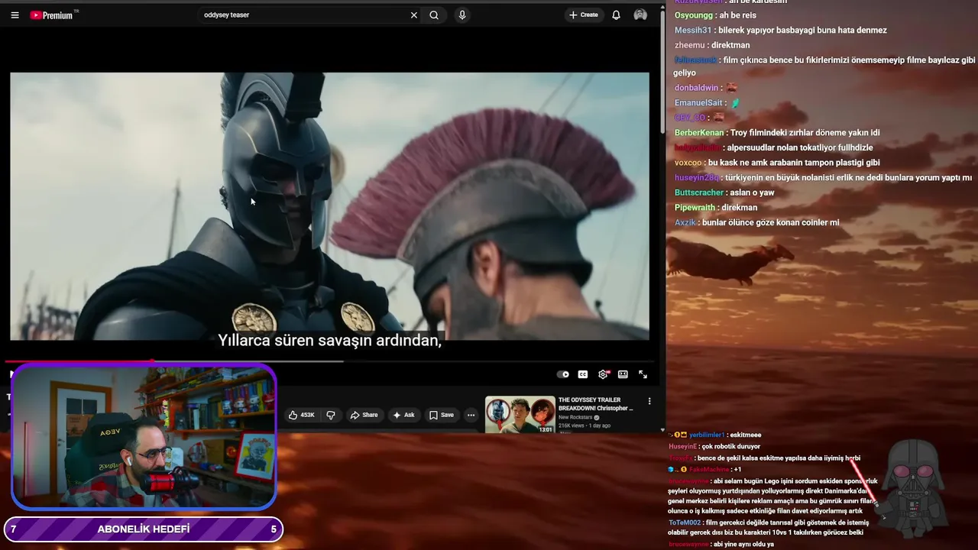Select chat user Axzik

685,222
